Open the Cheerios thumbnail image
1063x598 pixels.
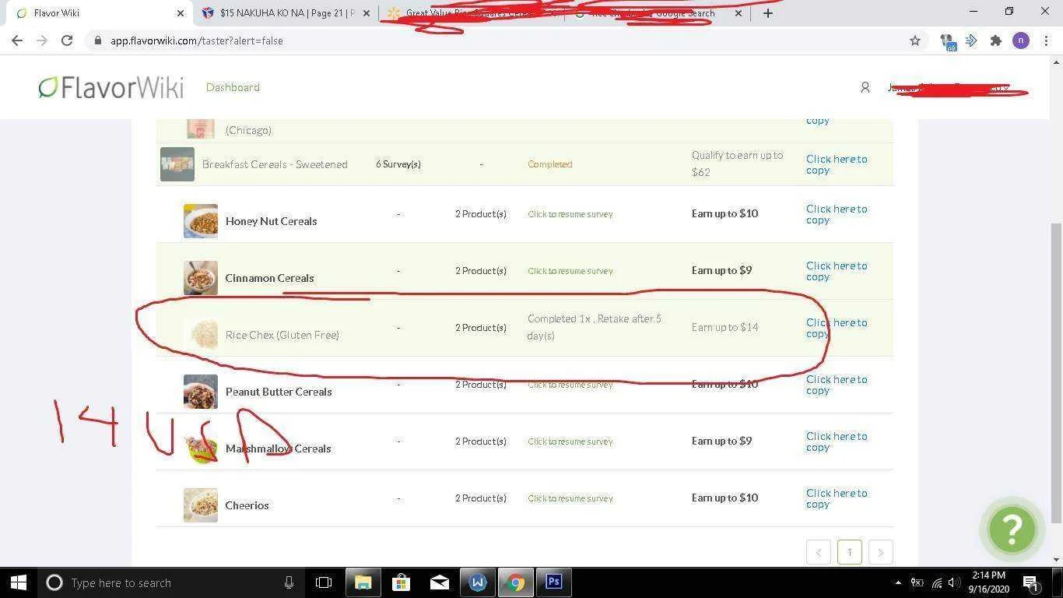(201, 505)
